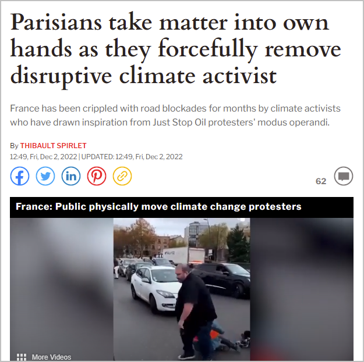Click the blurred right side of video

pos(302,289)
